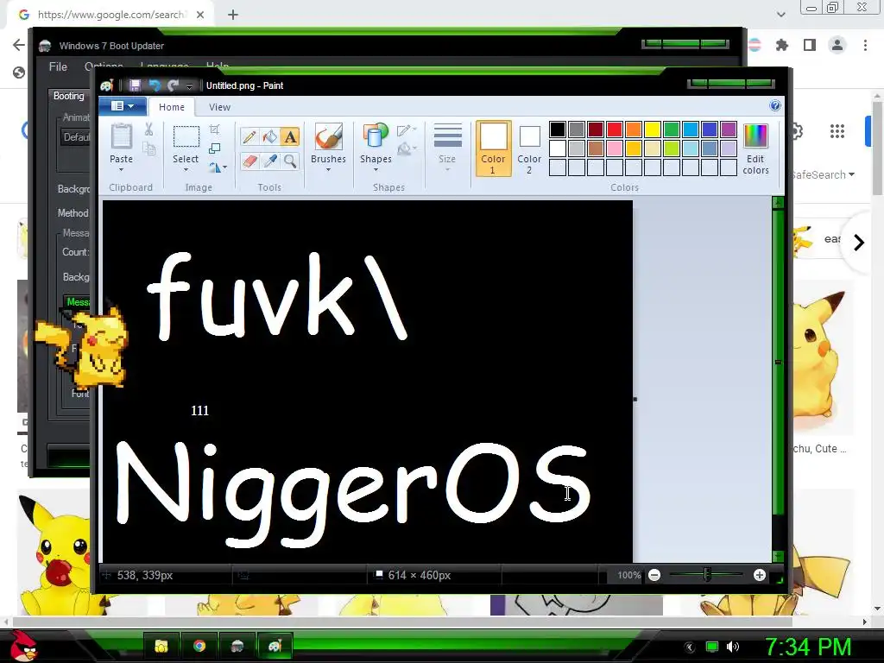Switch to Chrome from the taskbar
The width and height of the screenshot is (884, 663).
pos(199,646)
